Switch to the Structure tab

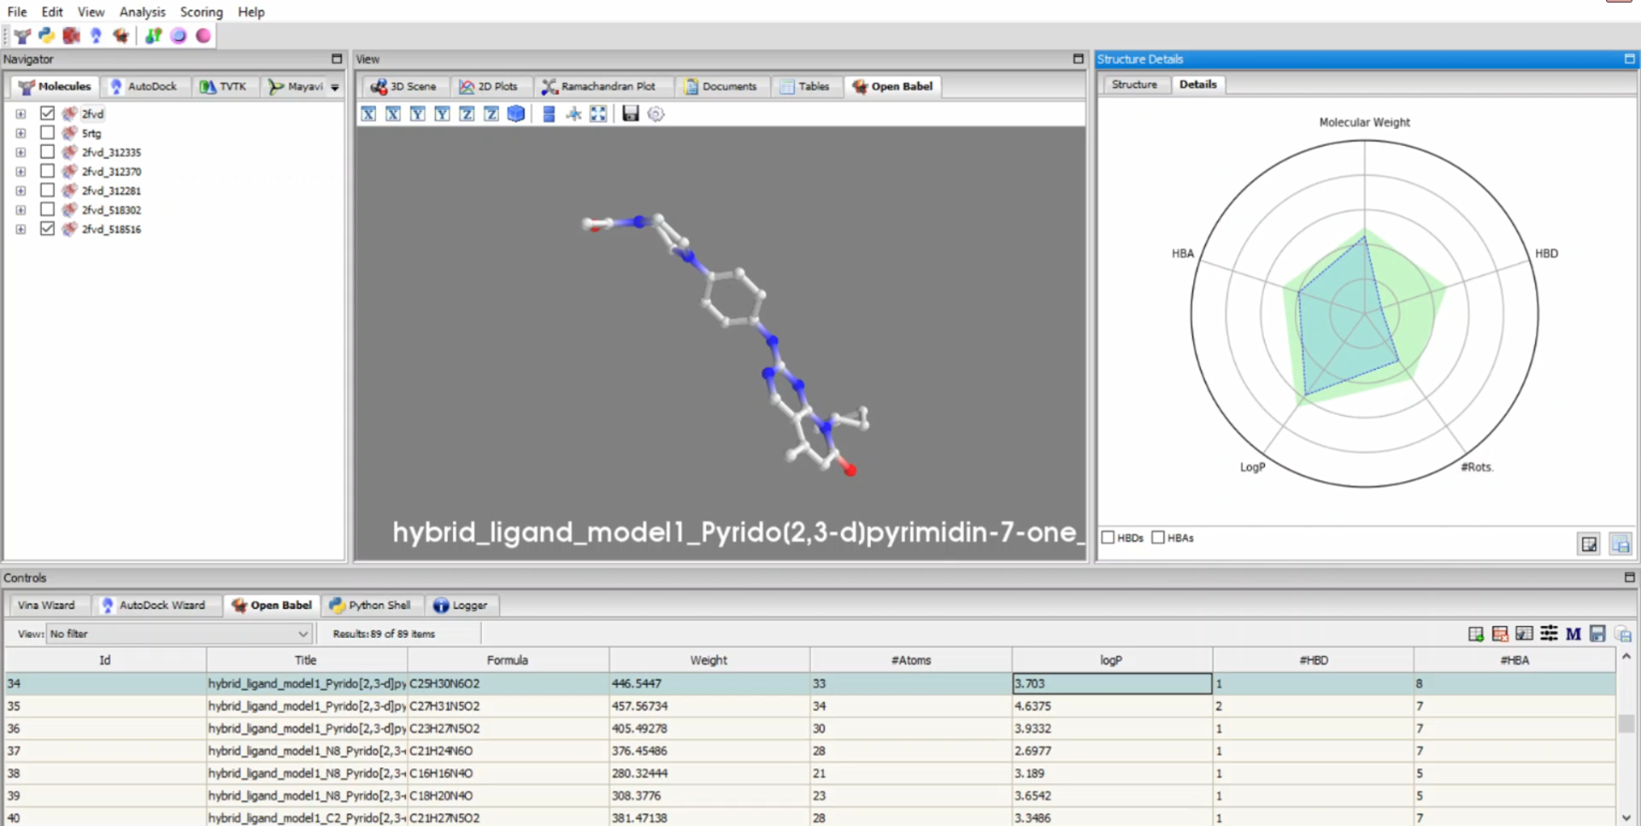[1134, 85]
